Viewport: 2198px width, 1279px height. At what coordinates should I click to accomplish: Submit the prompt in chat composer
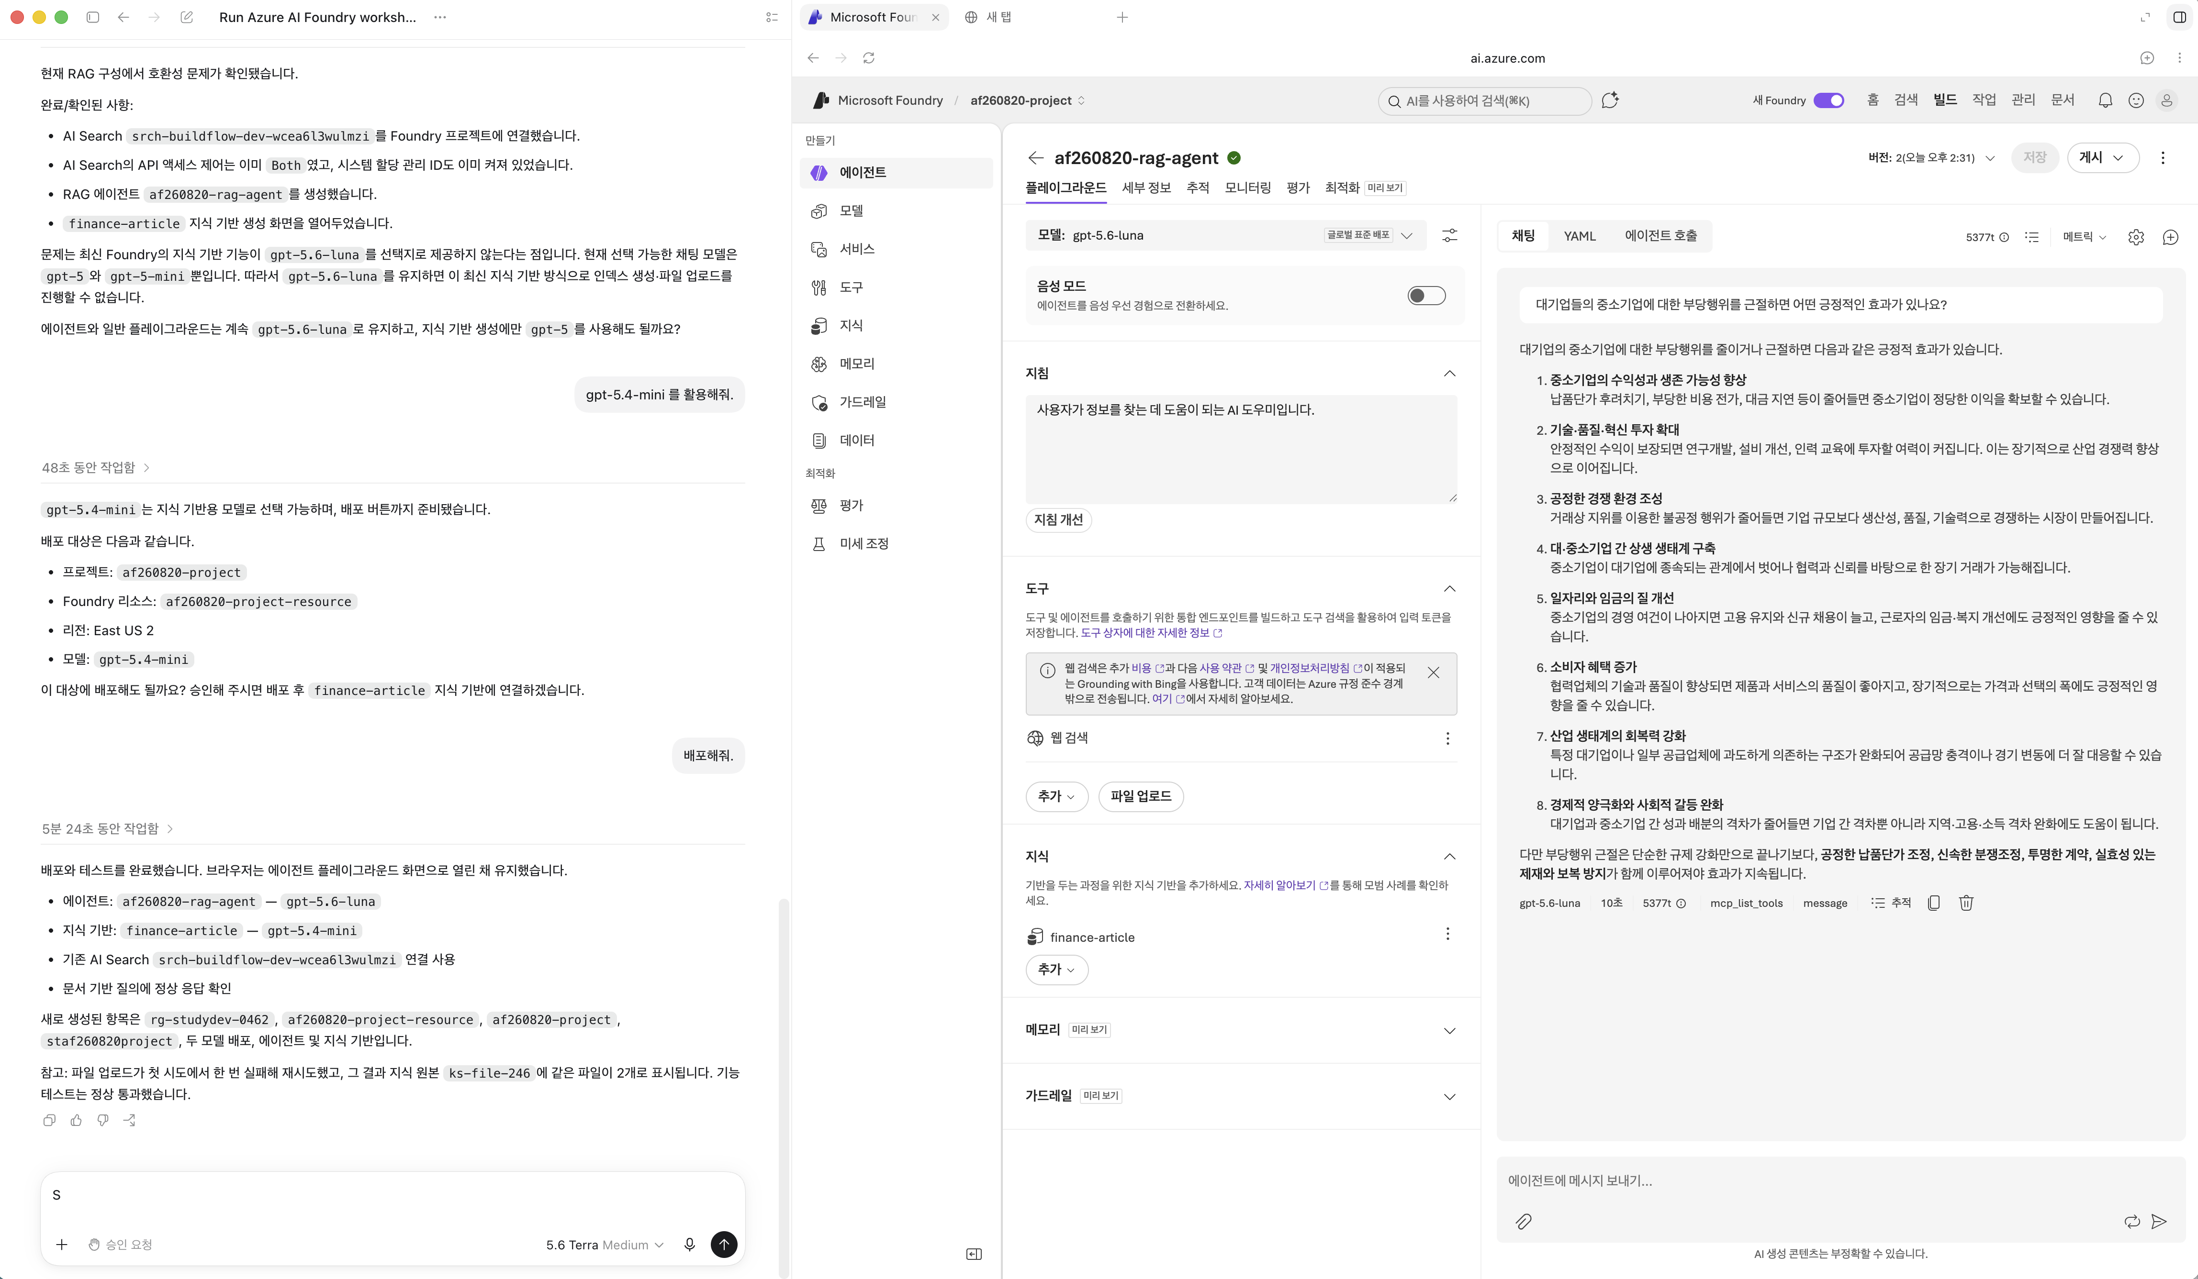pyautogui.click(x=724, y=1245)
